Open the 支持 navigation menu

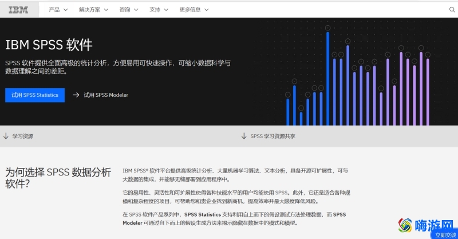159,10
